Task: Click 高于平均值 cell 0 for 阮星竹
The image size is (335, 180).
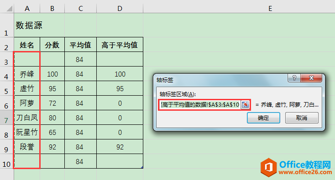Action: tap(120, 132)
